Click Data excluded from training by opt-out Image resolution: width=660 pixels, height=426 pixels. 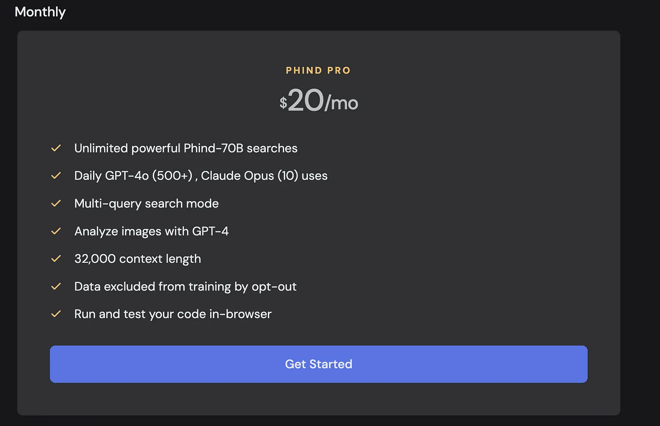tap(185, 286)
